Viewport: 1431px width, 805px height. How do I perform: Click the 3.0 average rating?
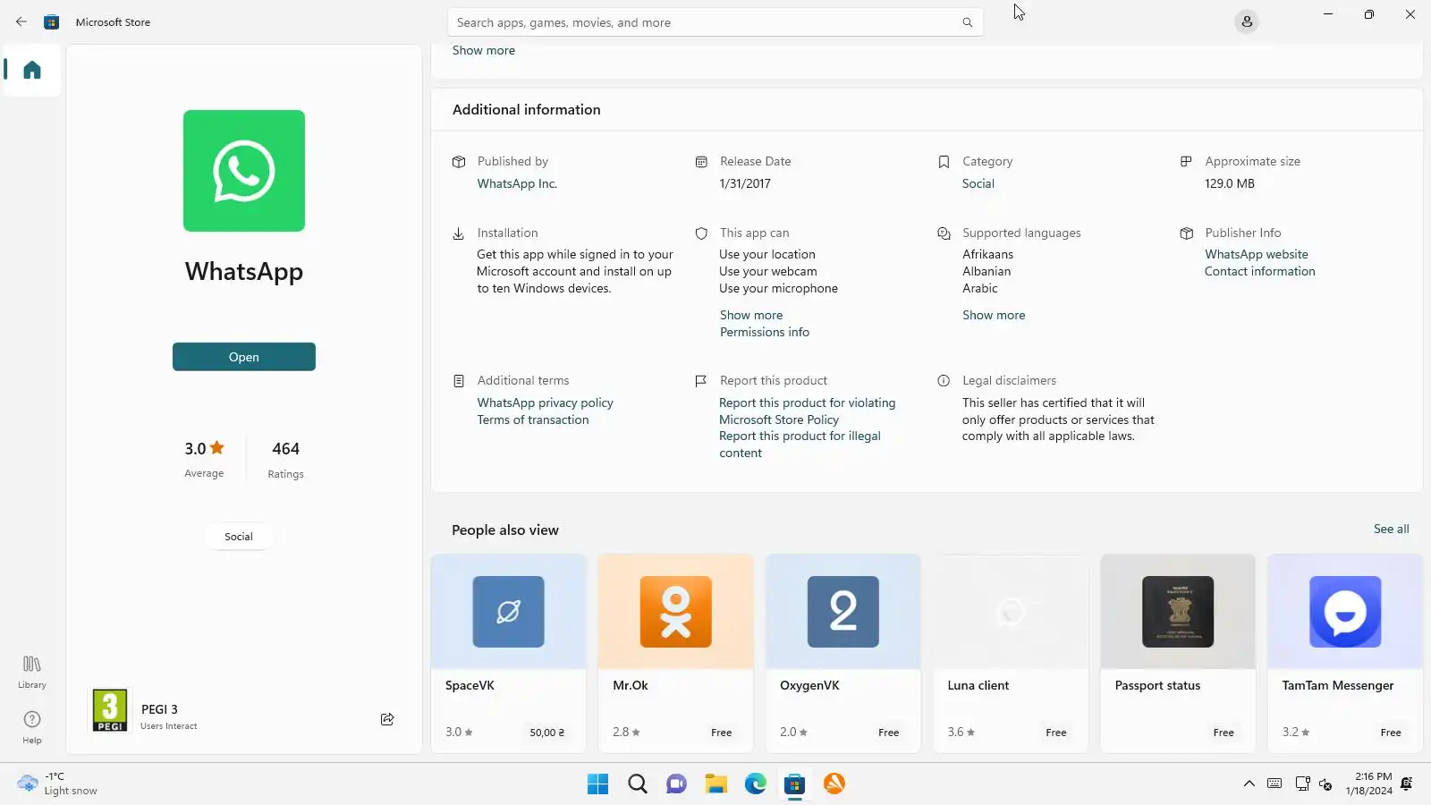coord(204,449)
